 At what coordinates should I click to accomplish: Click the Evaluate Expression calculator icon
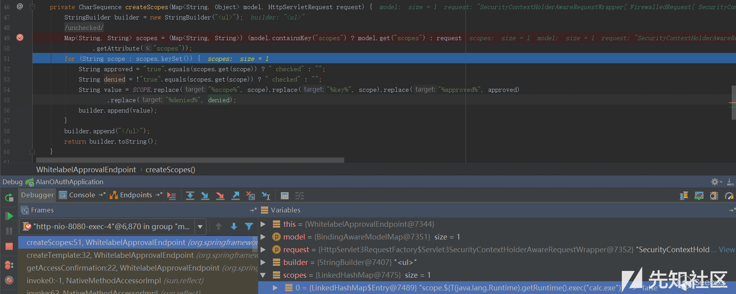click(284, 195)
